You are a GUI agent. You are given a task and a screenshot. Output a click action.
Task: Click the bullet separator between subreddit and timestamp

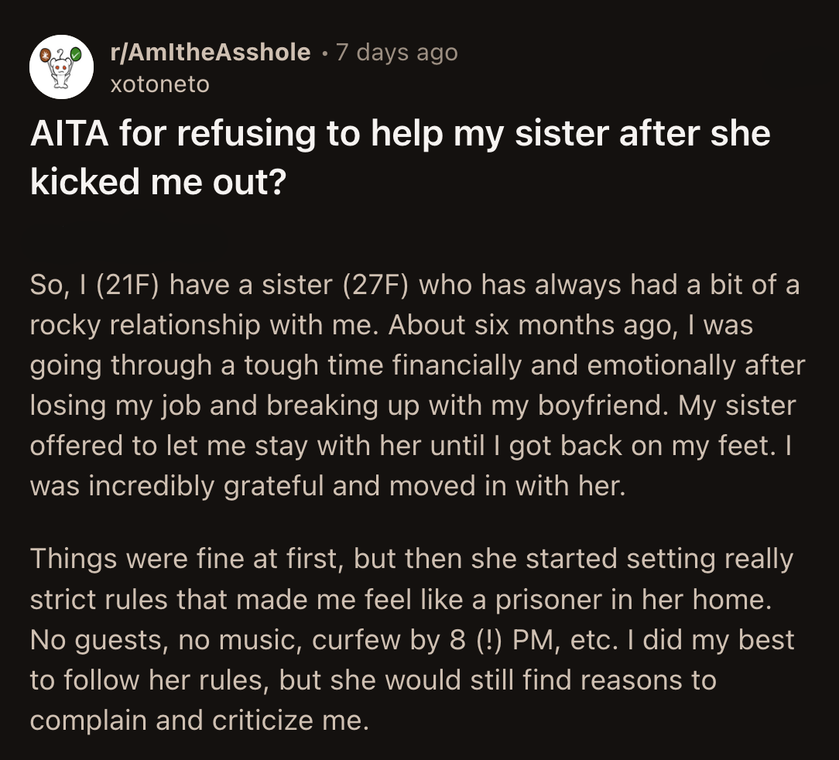coord(325,53)
